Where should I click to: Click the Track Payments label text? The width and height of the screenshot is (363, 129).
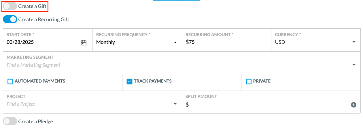tap(153, 81)
